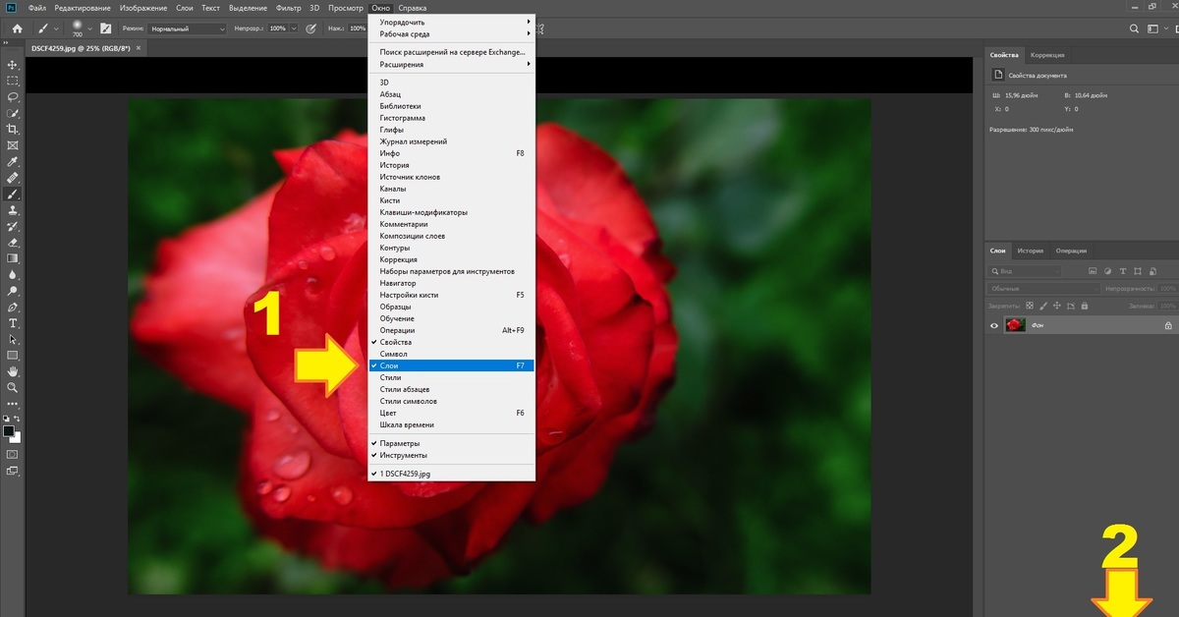The image size is (1179, 617).
Task: Switch to the История tab
Action: pyautogui.click(x=1031, y=251)
